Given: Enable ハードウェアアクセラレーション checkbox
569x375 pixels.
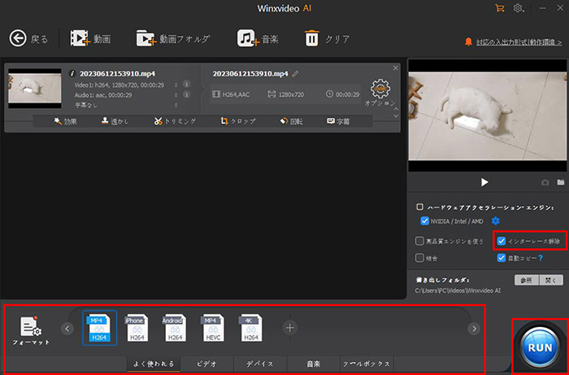Looking at the screenshot, I should (419, 207).
